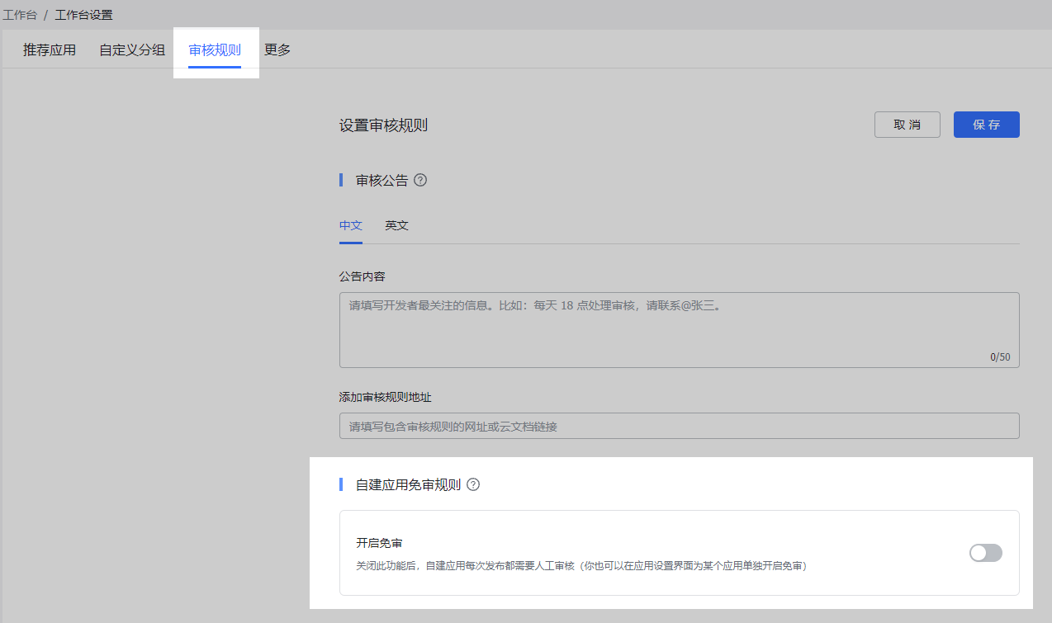
Task: Open the 更多 tab
Action: [277, 50]
